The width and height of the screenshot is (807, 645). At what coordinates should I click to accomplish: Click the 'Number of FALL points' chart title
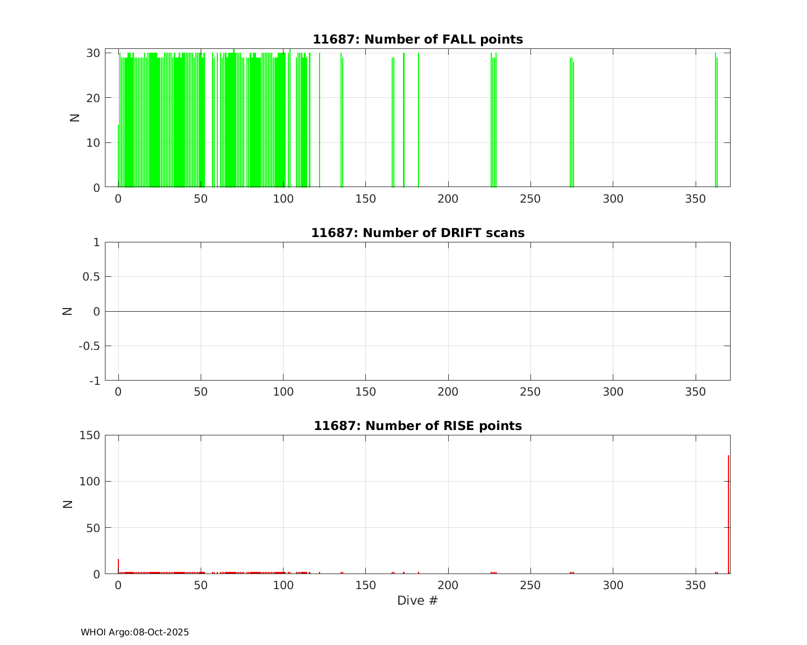click(x=417, y=39)
